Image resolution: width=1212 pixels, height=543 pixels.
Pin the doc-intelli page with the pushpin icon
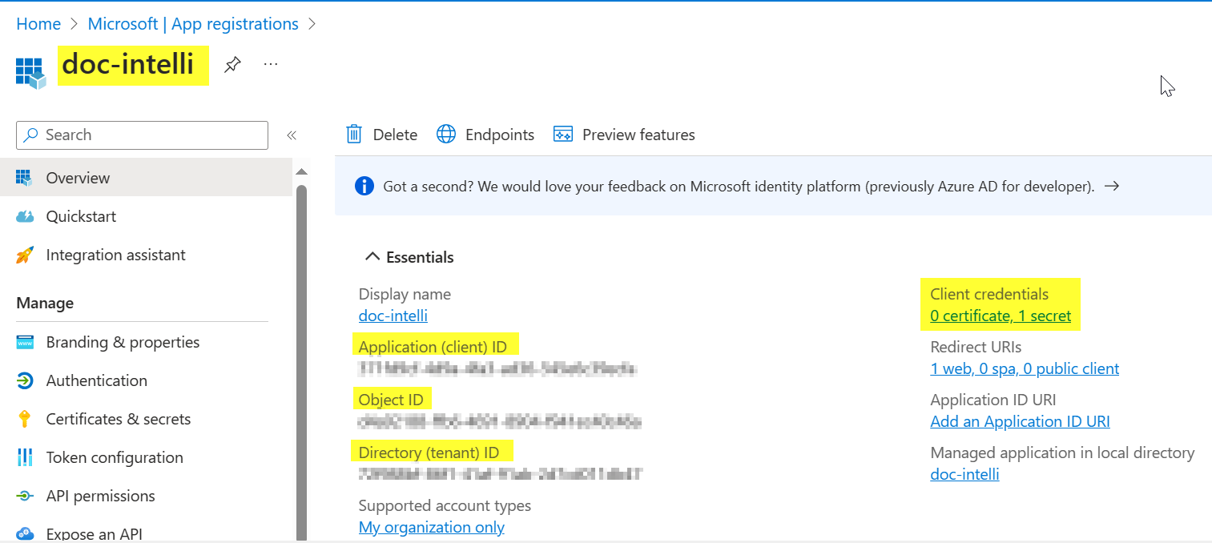[x=232, y=65]
